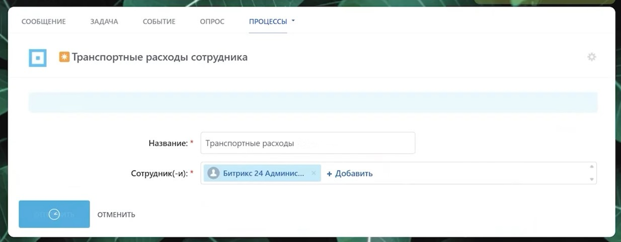
Task: Click the orange star icon beside the title
Action: click(64, 57)
